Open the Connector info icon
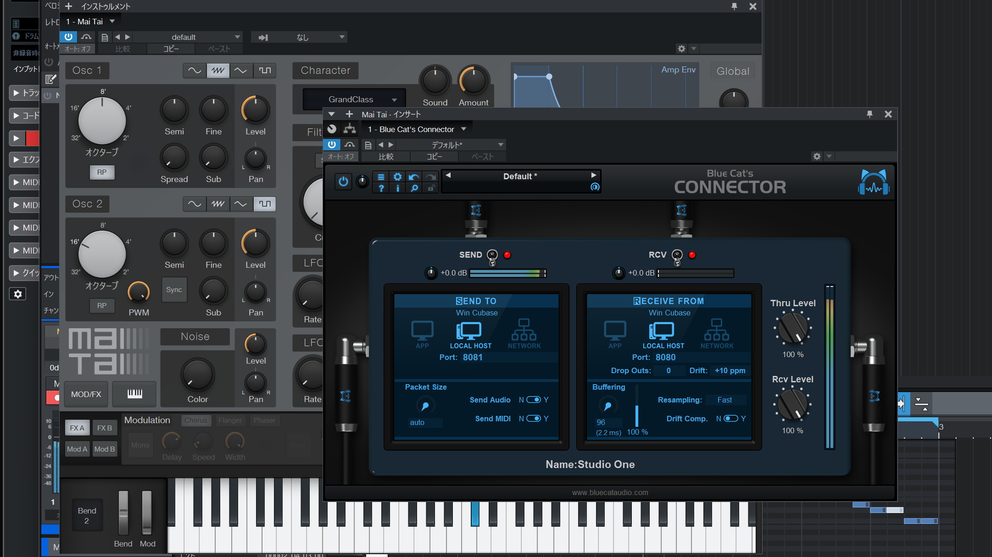This screenshot has width=992, height=557. [397, 188]
